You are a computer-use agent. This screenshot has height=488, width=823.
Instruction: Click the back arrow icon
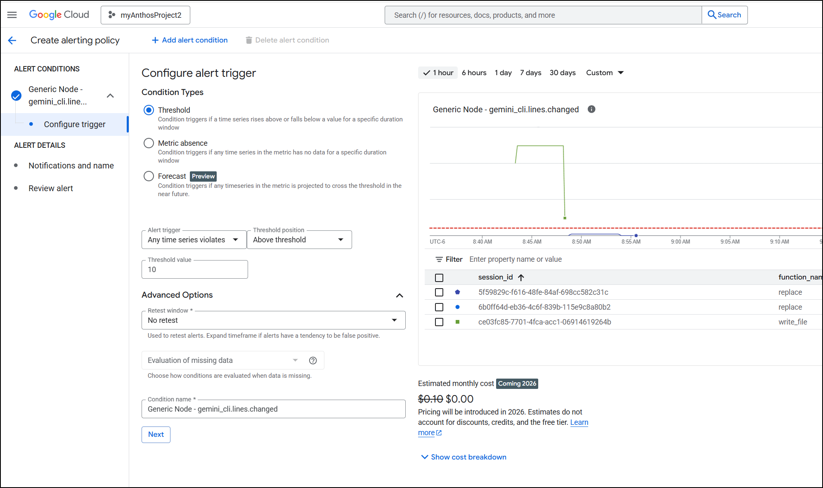tap(12, 40)
